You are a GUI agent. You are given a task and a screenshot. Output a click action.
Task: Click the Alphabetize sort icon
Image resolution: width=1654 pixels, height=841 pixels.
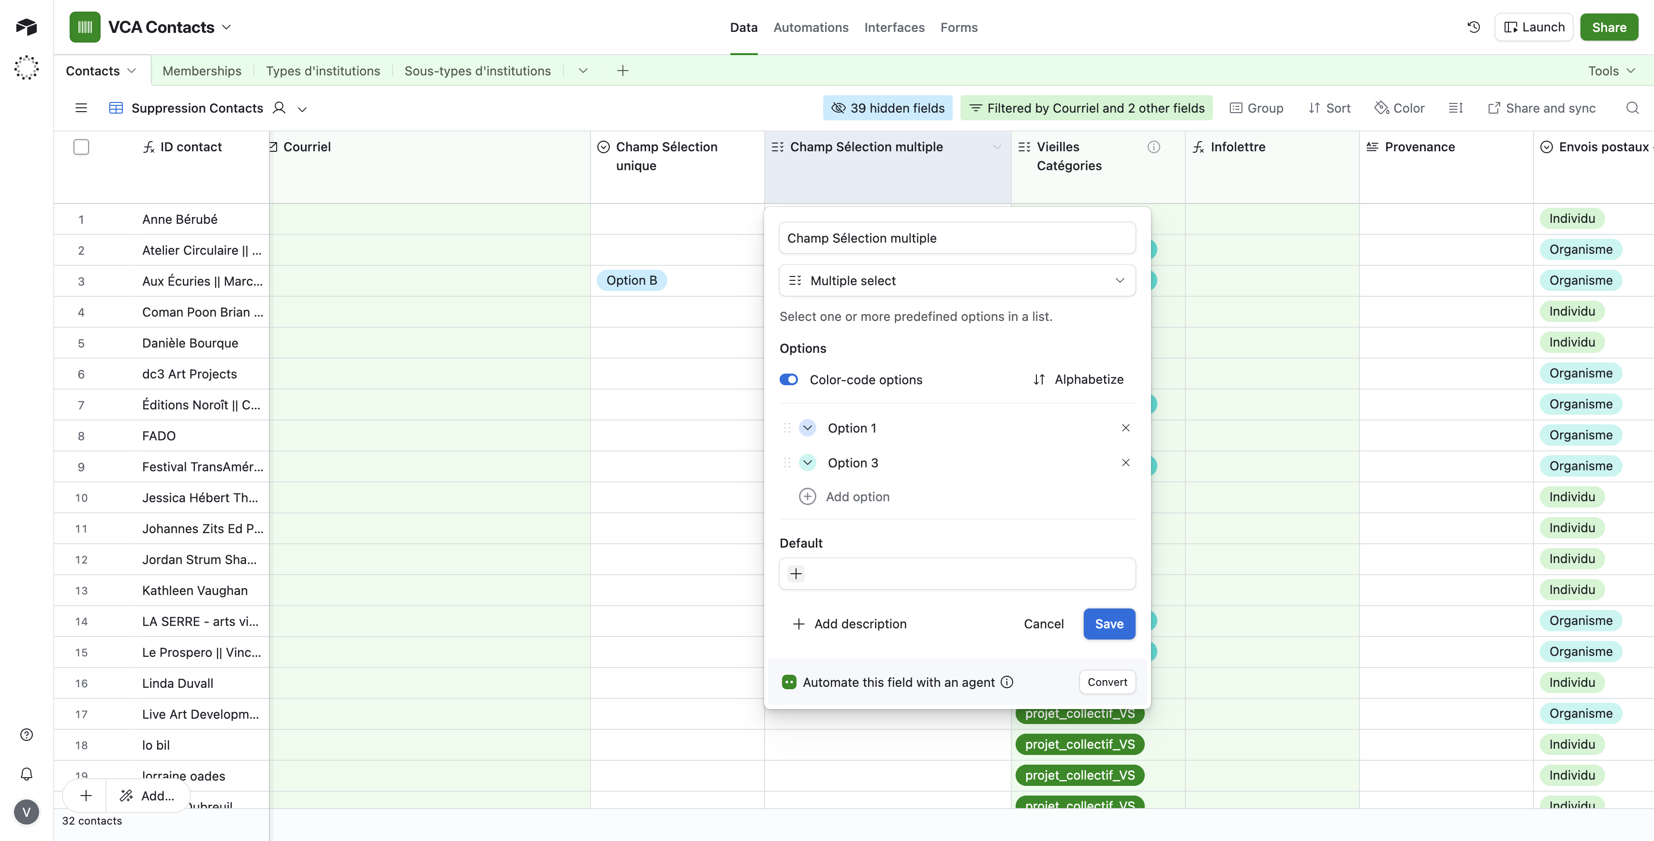(x=1039, y=379)
